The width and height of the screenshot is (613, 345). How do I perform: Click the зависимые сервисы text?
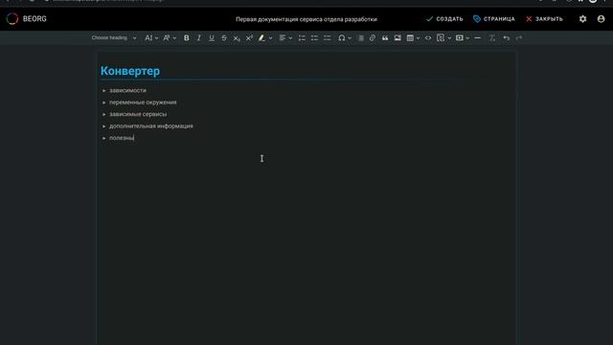tap(138, 114)
